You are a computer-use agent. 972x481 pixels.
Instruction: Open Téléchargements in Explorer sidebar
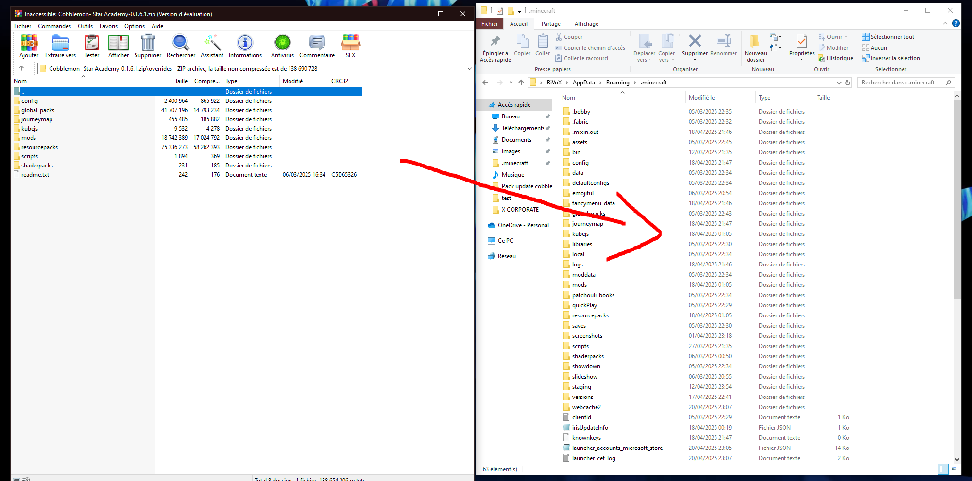tap(523, 128)
